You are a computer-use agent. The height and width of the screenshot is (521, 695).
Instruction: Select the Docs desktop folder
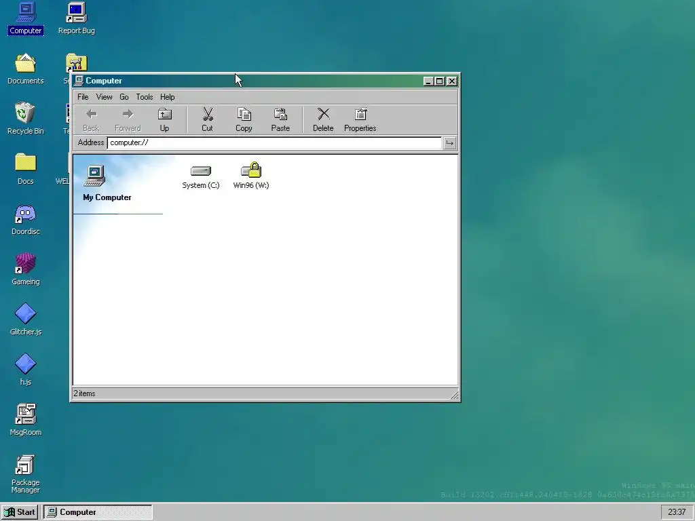pos(26,169)
